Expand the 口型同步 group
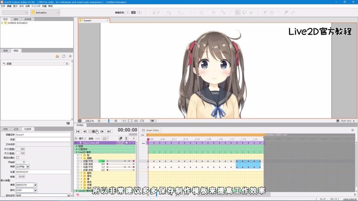The image size is (358, 201). [77, 149]
